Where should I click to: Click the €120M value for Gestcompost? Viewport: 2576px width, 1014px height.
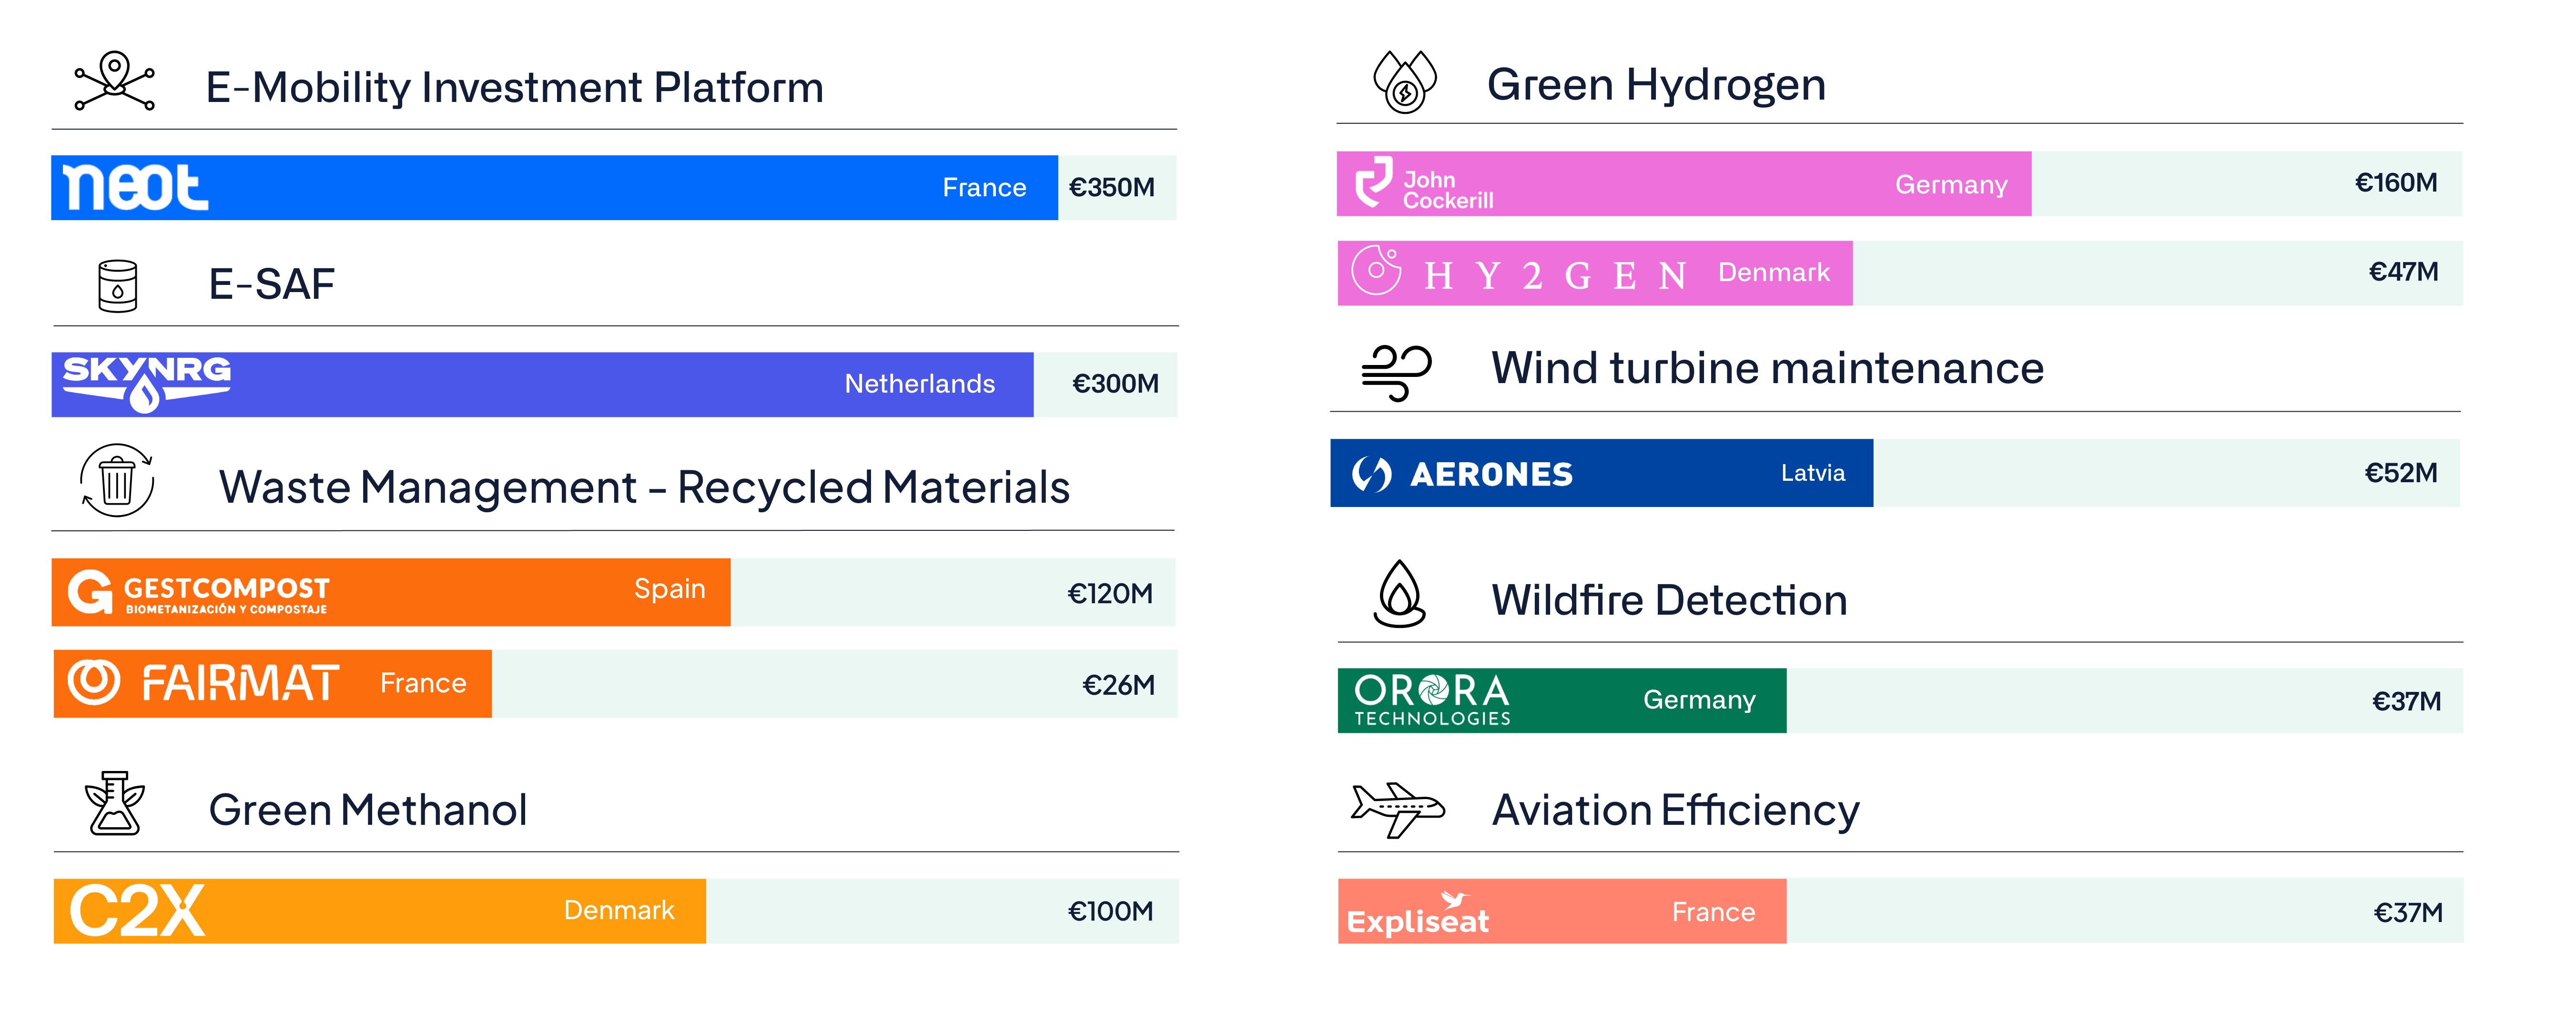[x=1110, y=594]
